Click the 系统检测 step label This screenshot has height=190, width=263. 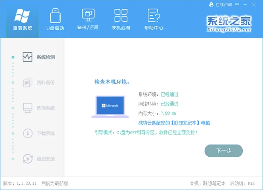pyautogui.click(x=46, y=57)
